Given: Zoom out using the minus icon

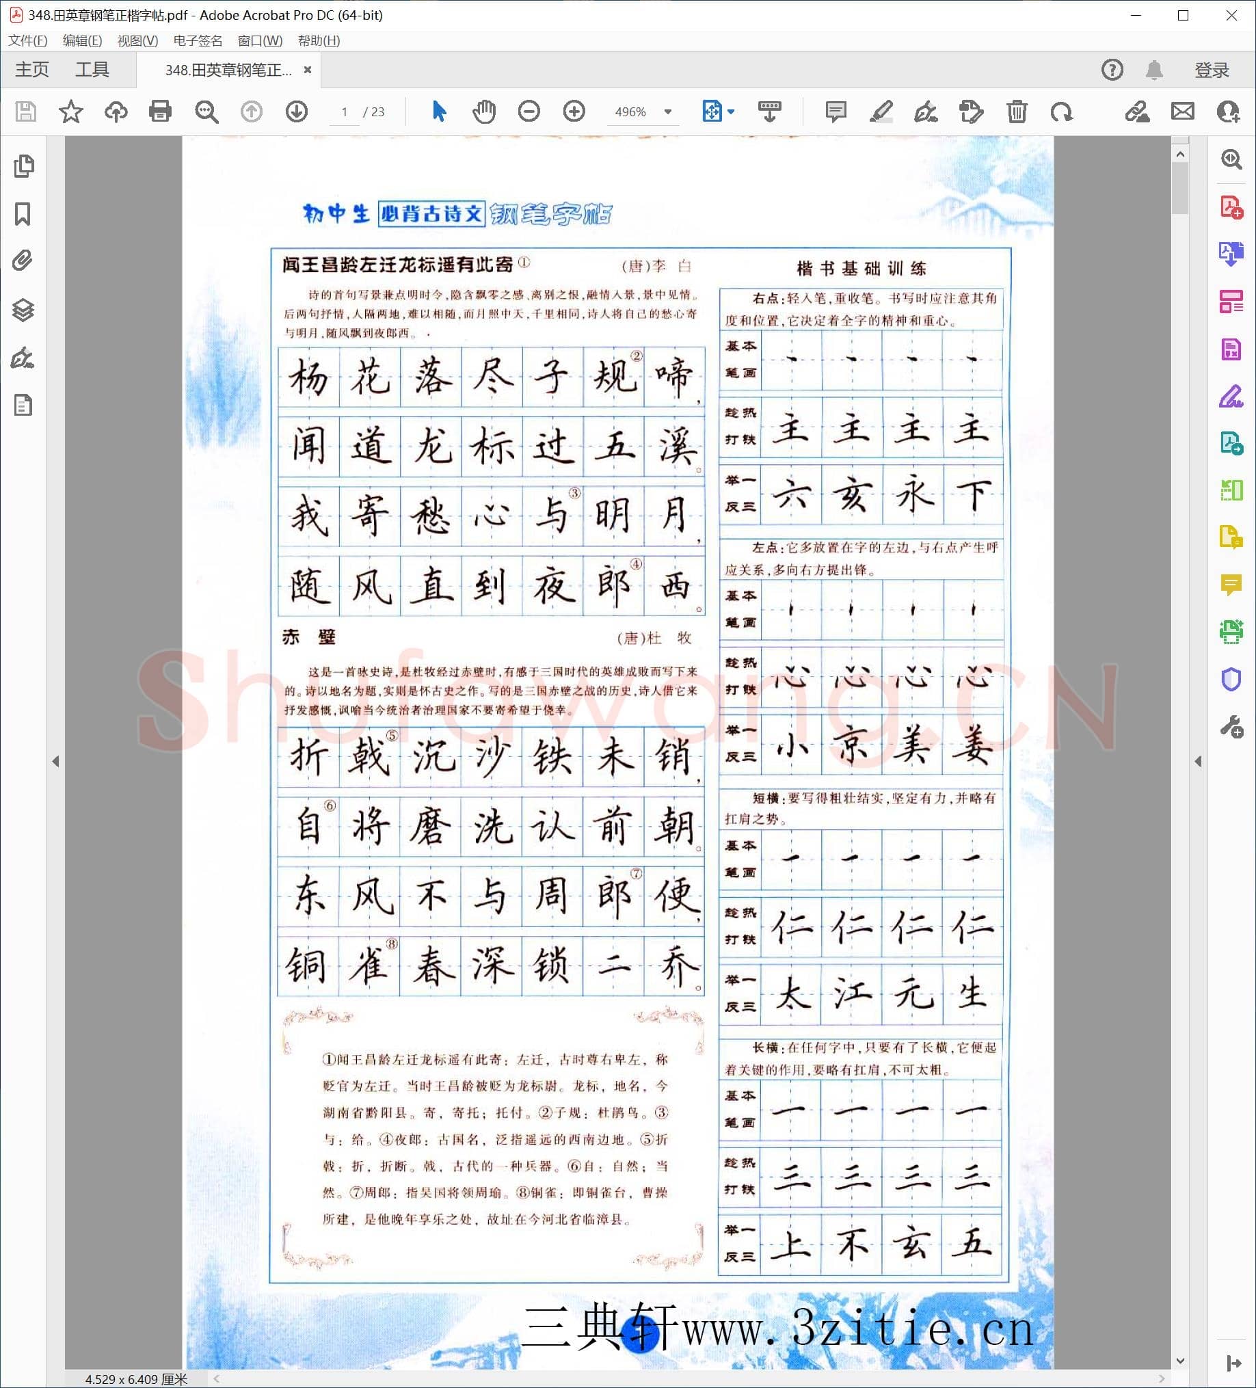Looking at the screenshot, I should tap(529, 111).
